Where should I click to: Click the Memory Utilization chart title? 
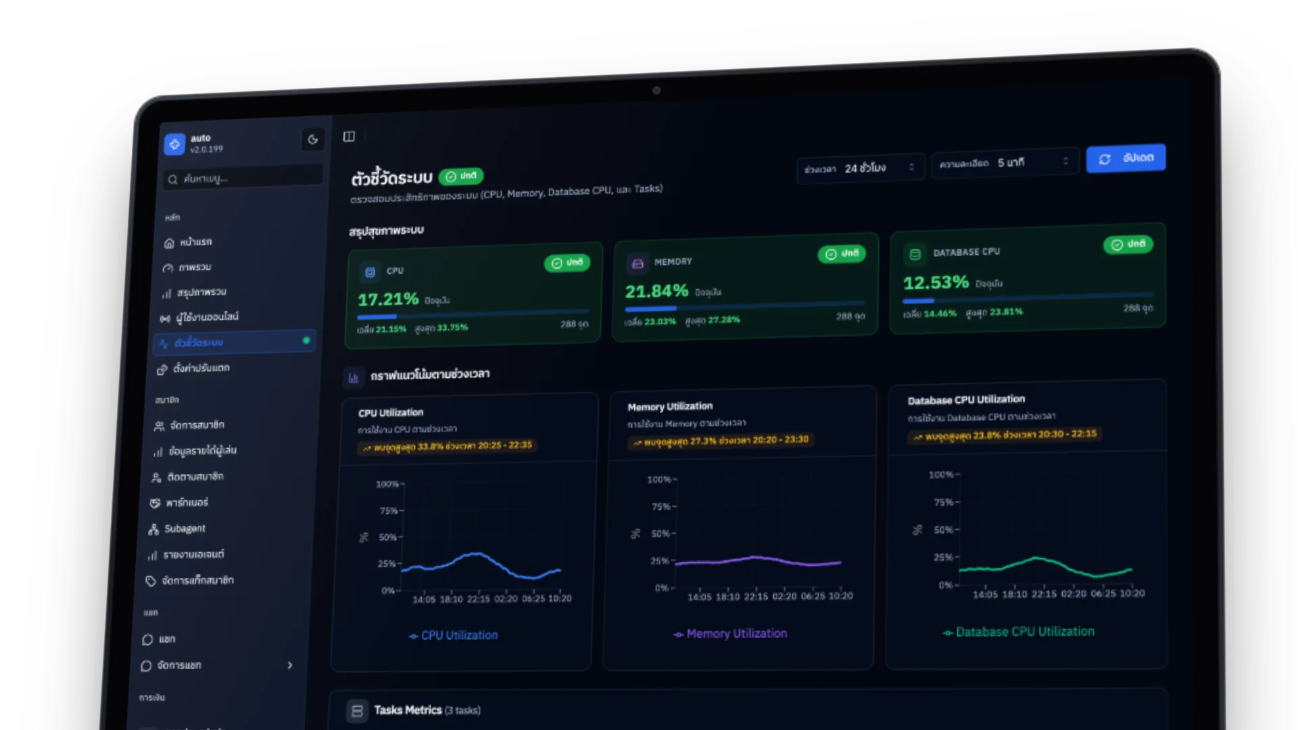[670, 407]
